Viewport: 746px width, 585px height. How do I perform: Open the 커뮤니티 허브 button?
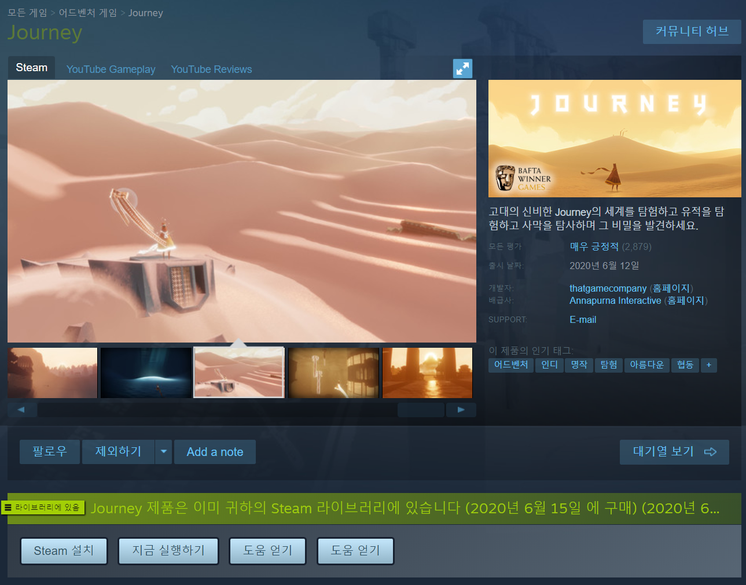(x=692, y=31)
